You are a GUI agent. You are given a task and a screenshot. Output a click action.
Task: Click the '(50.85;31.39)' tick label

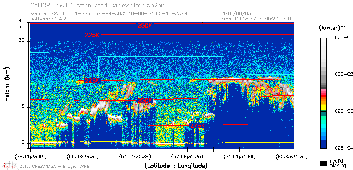click(292, 156)
